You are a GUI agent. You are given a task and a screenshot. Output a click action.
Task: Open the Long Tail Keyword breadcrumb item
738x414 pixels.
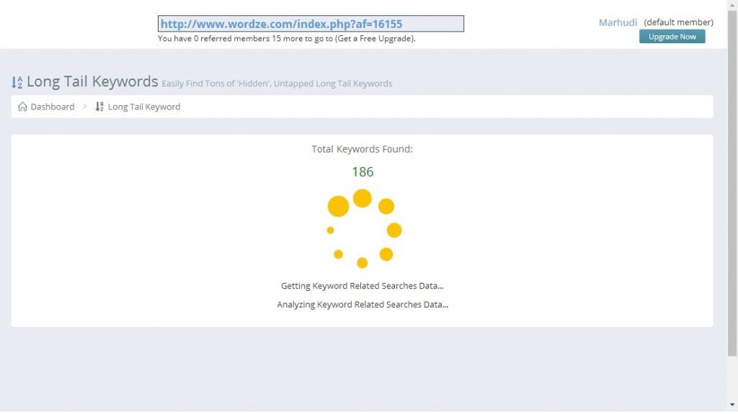tap(144, 107)
